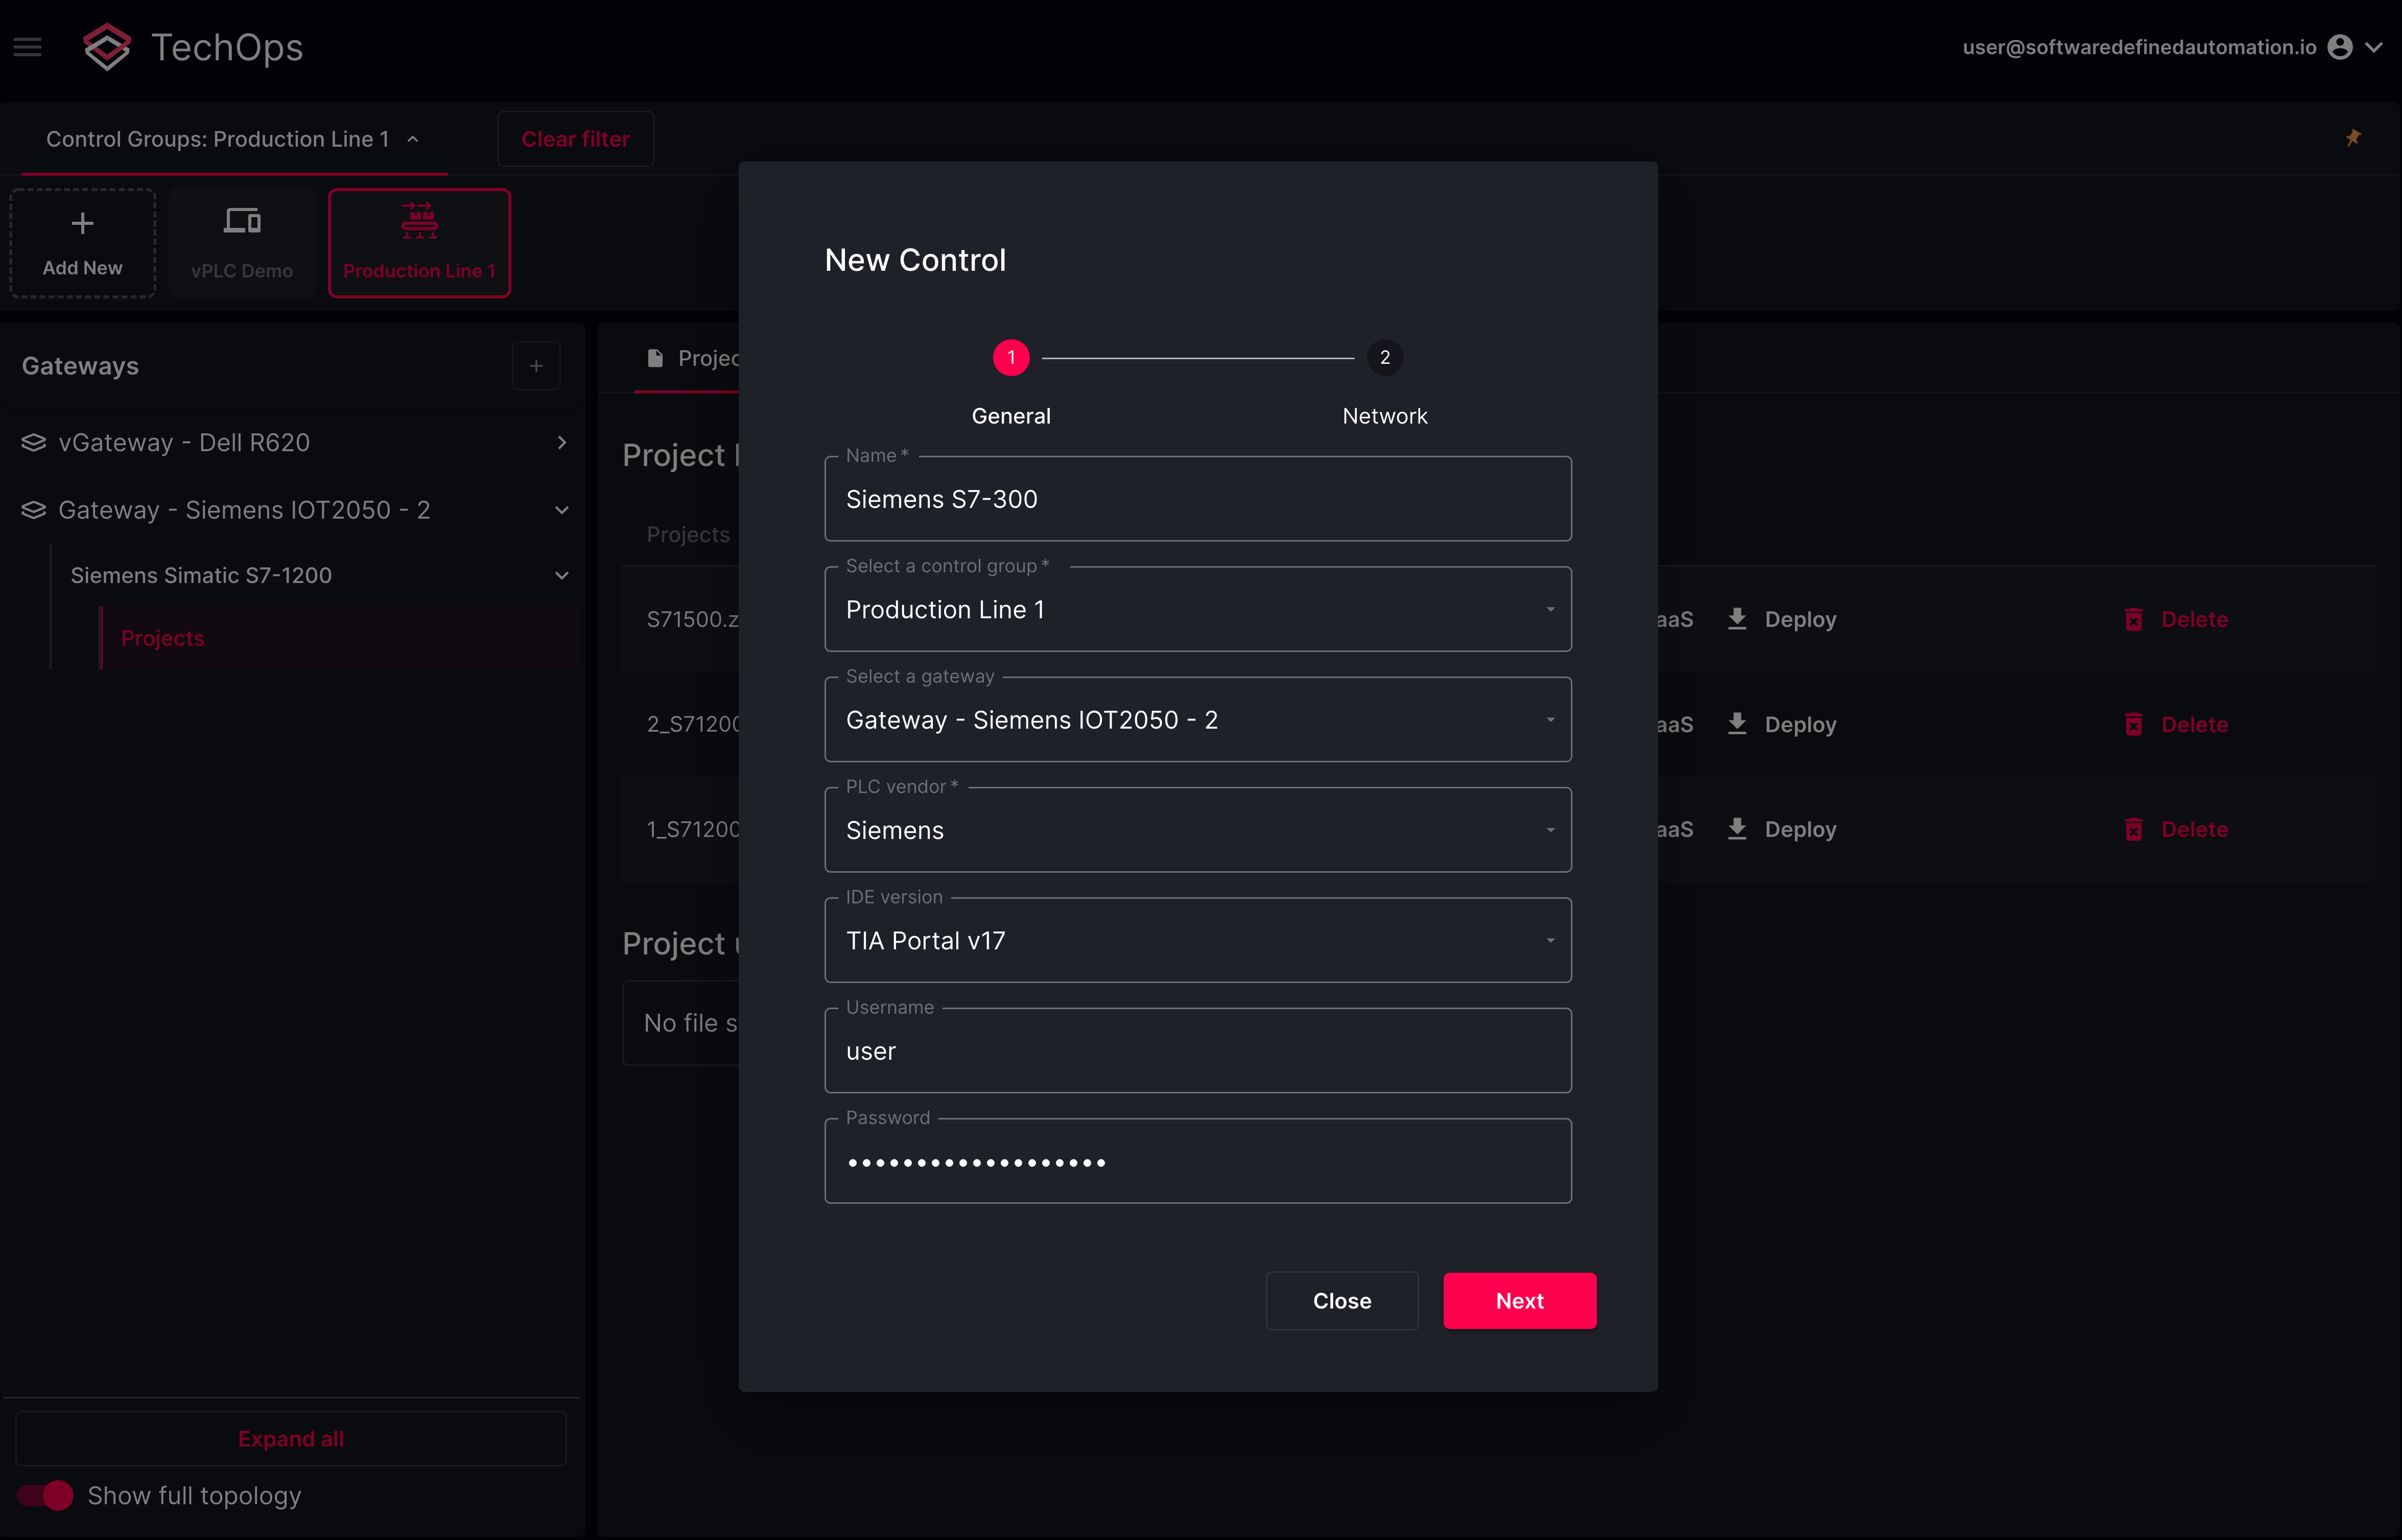Open the hamburger menu
Viewport: 2402px width, 1540px height.
click(28, 47)
